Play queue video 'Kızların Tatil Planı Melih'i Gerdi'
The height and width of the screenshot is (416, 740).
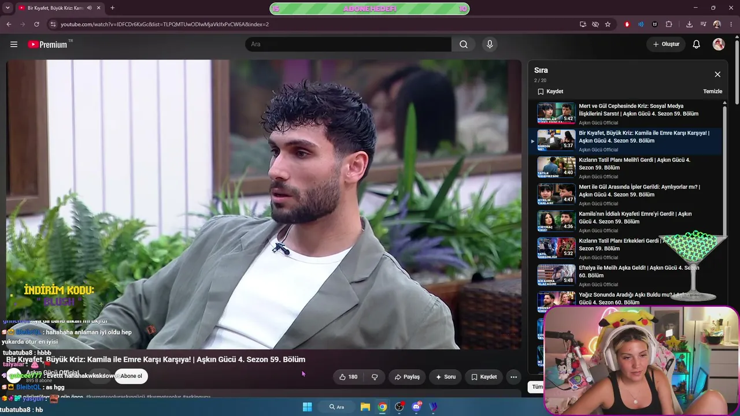tap(626, 168)
